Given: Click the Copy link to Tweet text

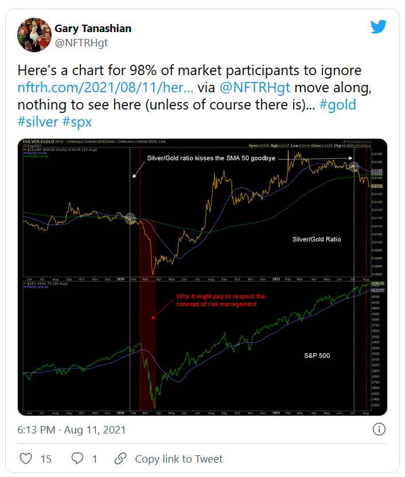Looking at the screenshot, I should 178,459.
